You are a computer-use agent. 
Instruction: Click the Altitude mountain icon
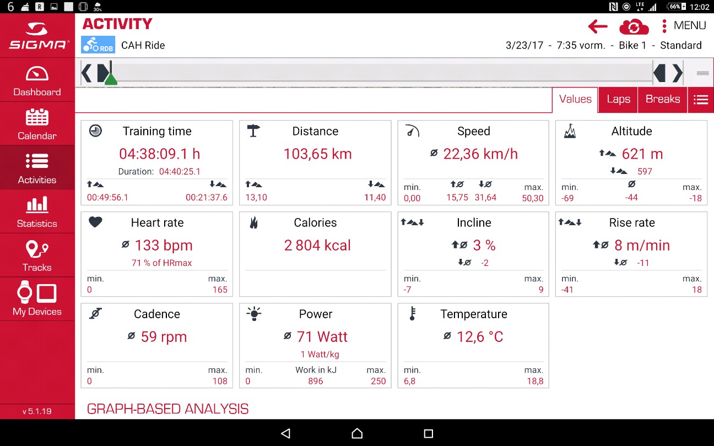tap(570, 131)
